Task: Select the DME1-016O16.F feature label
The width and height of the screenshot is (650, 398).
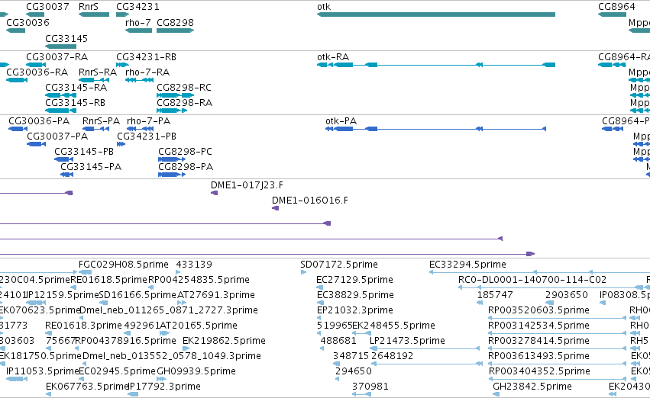Action: pyautogui.click(x=310, y=201)
